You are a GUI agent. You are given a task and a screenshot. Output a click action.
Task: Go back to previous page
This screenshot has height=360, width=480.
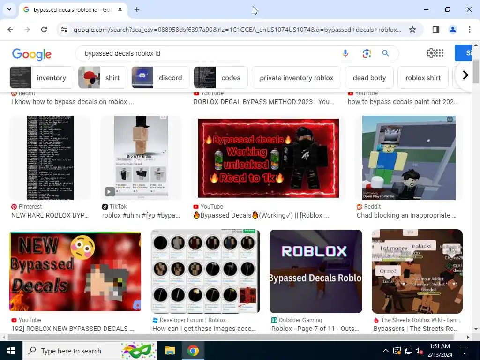[10, 30]
